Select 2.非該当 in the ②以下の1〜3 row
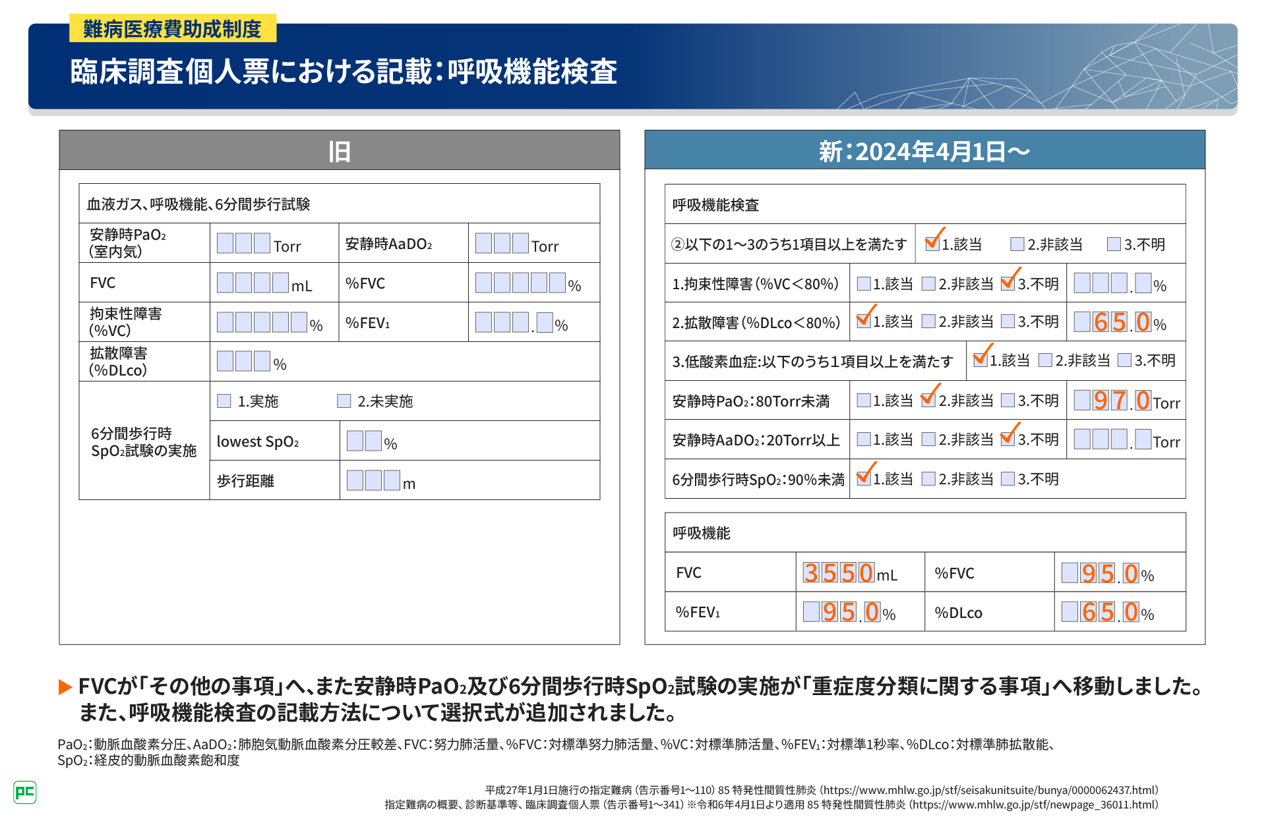Viewport: 1266px width, 817px height. (x=1017, y=244)
